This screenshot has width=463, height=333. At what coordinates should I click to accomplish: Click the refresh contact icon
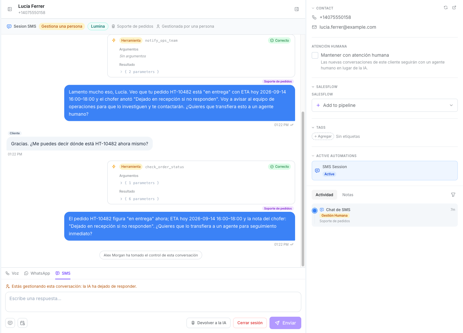pyautogui.click(x=446, y=7)
